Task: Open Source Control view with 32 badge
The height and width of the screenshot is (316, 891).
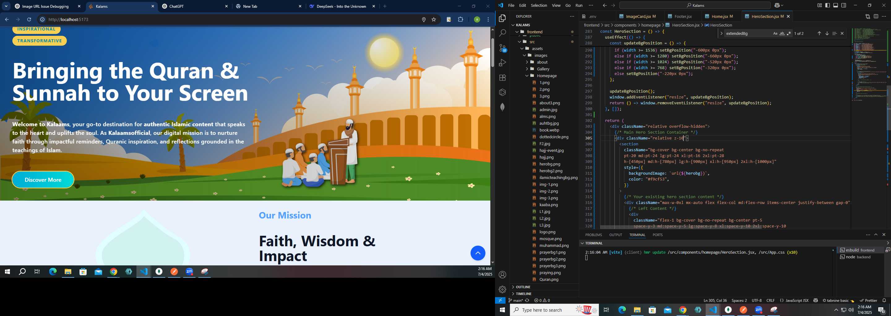Action: 502,48
